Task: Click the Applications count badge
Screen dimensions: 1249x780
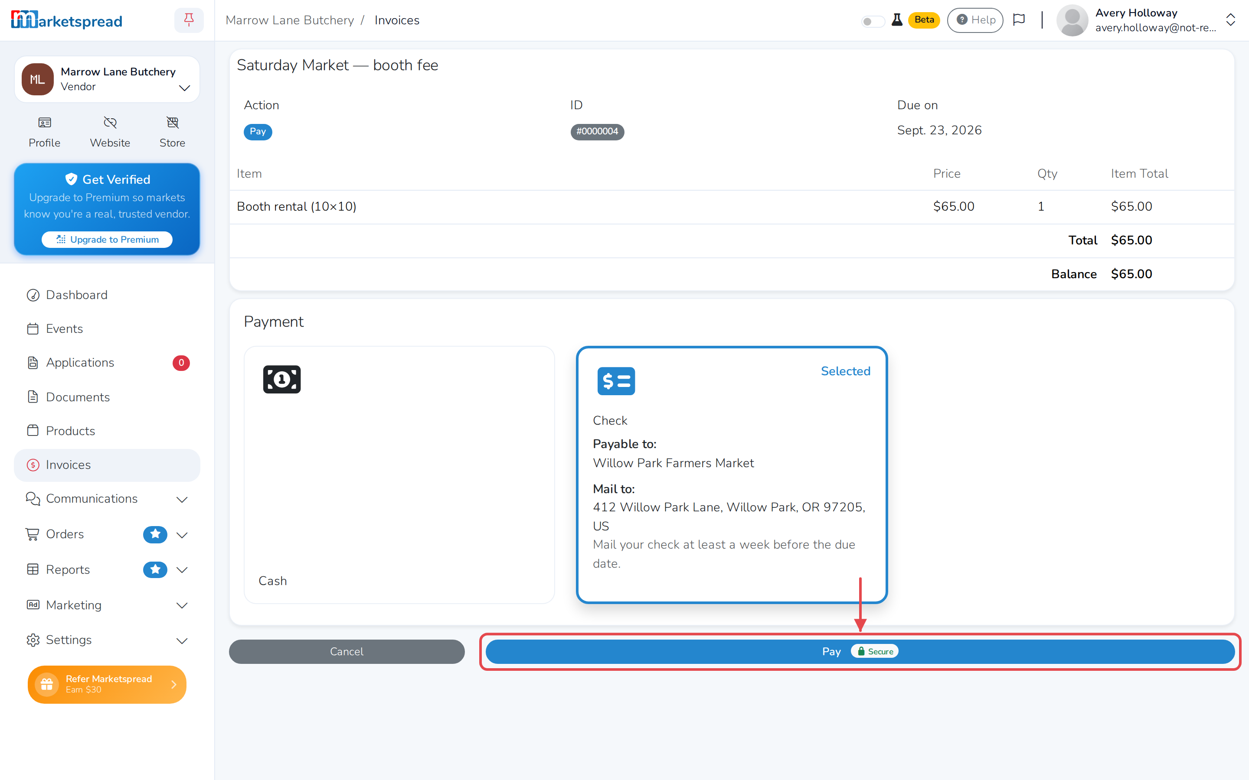Action: pyautogui.click(x=181, y=363)
